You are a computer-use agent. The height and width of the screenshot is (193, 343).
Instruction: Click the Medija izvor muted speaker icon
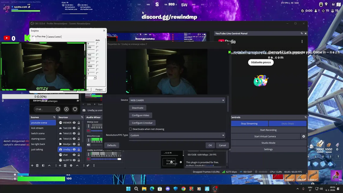[88, 131]
